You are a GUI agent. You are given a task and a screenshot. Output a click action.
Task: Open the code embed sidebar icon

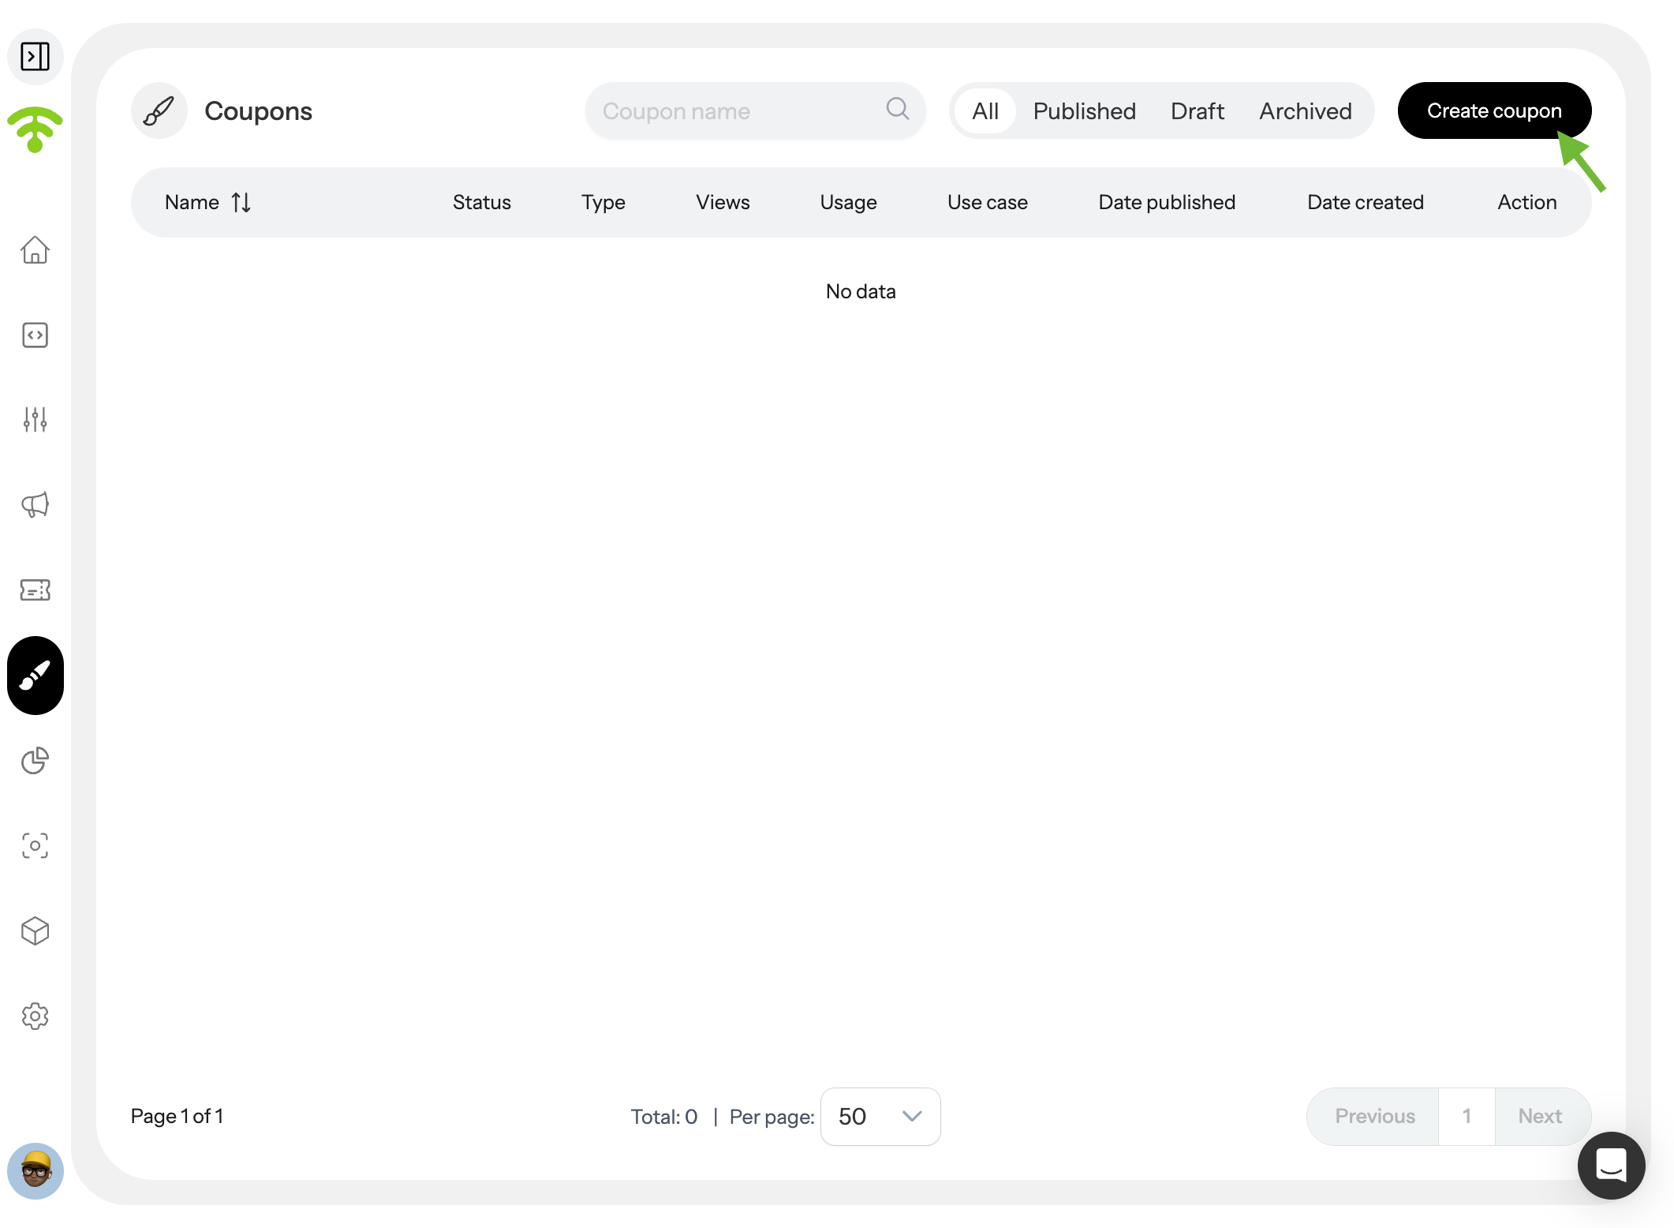35,335
